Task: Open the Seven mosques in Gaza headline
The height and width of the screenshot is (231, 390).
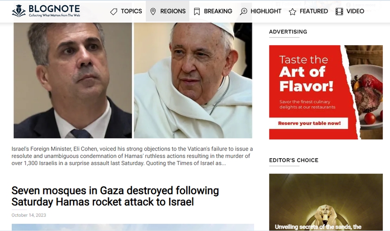Action: pos(115,196)
